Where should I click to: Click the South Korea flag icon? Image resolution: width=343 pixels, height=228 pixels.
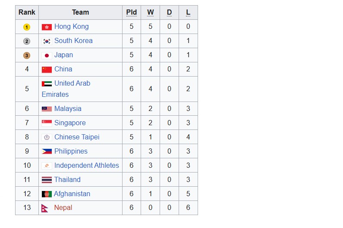(47, 41)
